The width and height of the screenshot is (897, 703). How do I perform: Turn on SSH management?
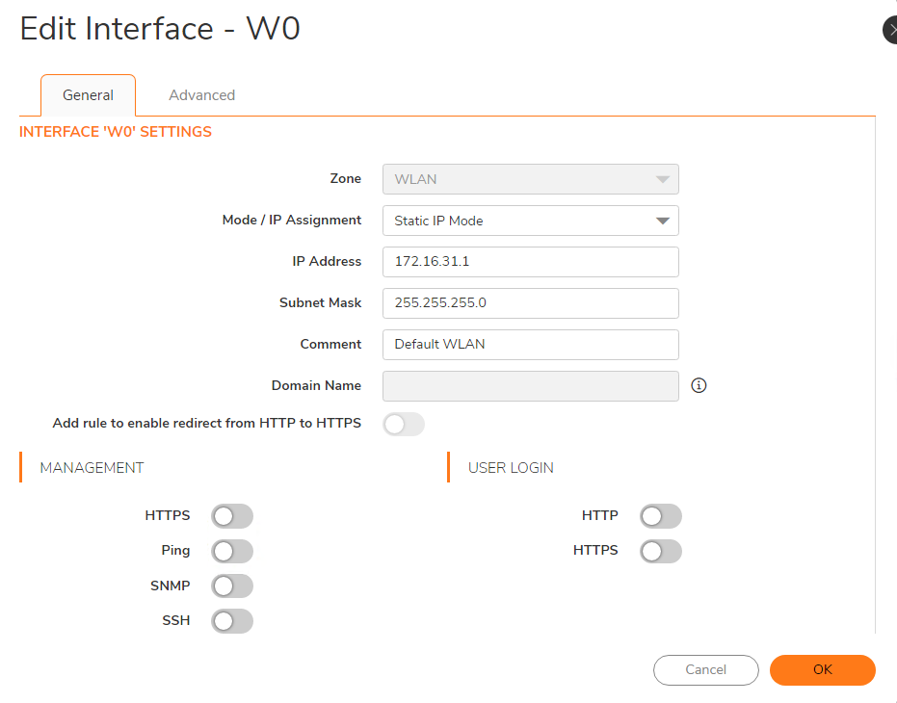(x=232, y=621)
